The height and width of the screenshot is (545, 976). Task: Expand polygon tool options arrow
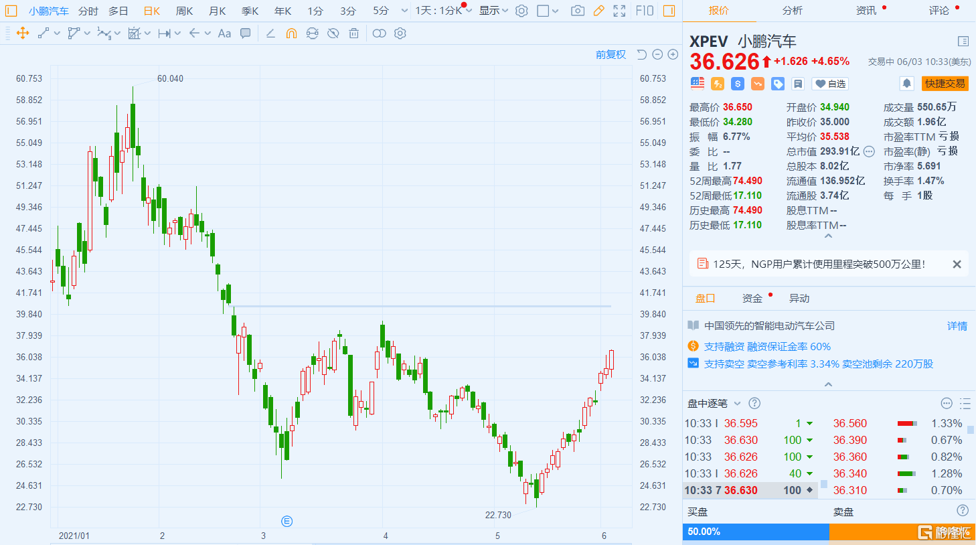coord(87,33)
